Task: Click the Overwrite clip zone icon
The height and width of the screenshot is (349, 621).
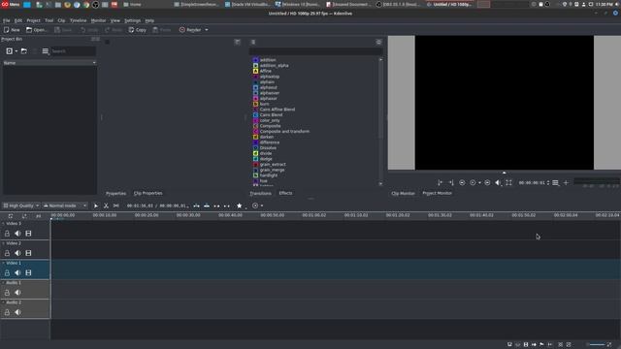Action: 207,206
